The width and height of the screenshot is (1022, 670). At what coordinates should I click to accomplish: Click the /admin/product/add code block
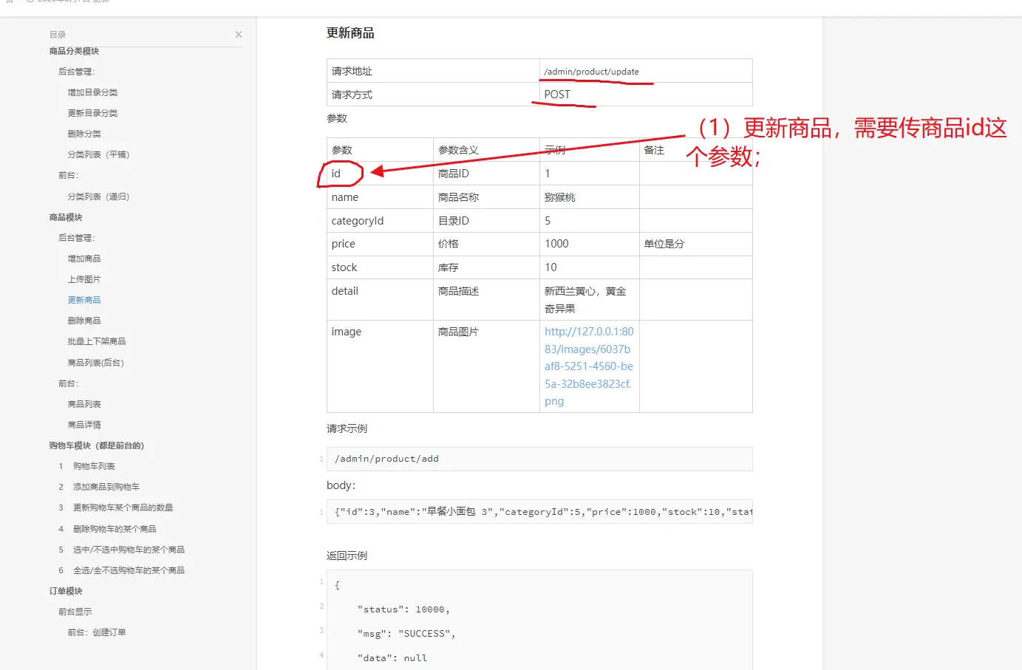point(539,459)
